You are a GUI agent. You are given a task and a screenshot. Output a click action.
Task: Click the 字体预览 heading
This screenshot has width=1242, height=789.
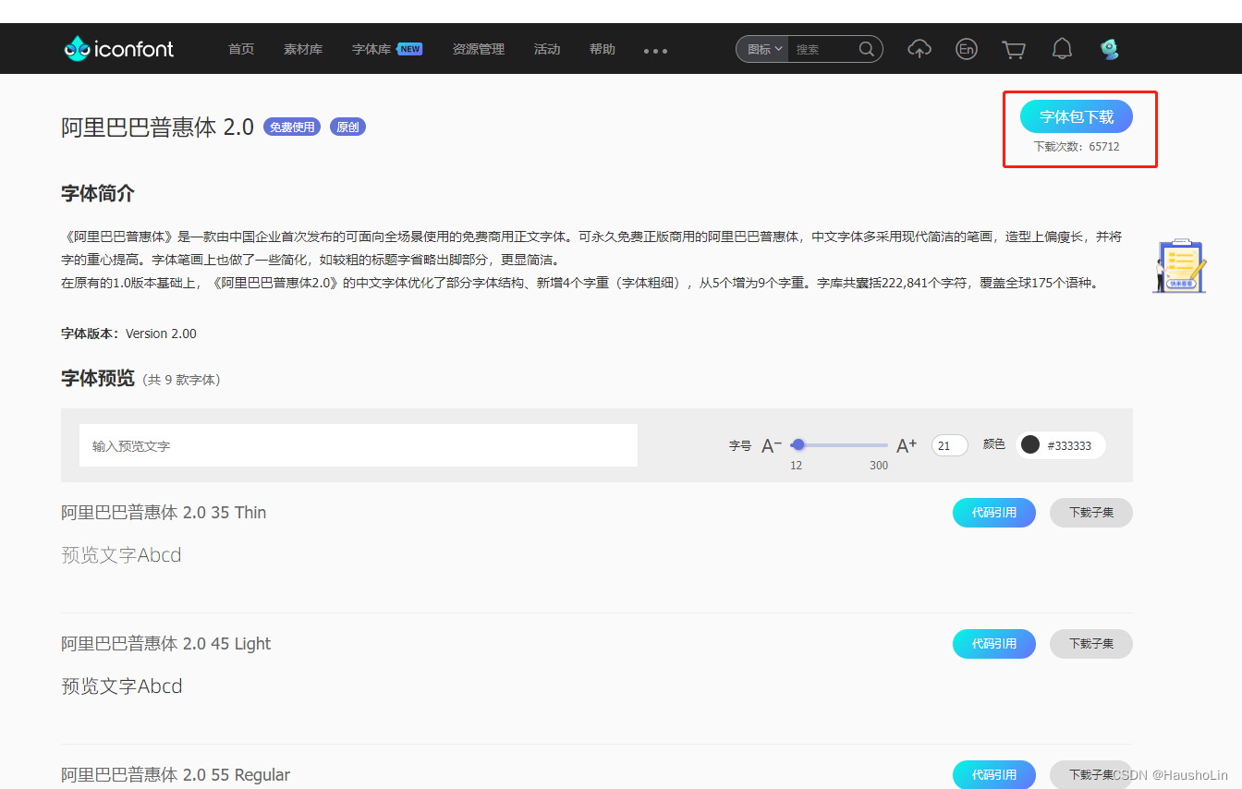tap(98, 379)
